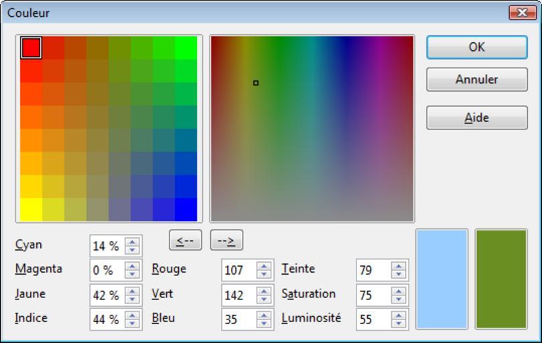
Task: Click the Indice percentage input field
Action: click(107, 320)
